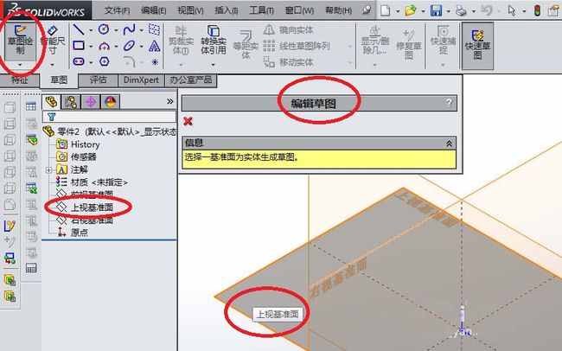Click the Save floppy disk icon
The height and width of the screenshot is (351, 562).
tap(436, 10)
